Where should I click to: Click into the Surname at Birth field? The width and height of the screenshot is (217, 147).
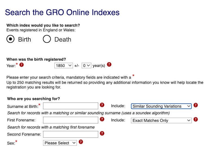tap(71, 106)
